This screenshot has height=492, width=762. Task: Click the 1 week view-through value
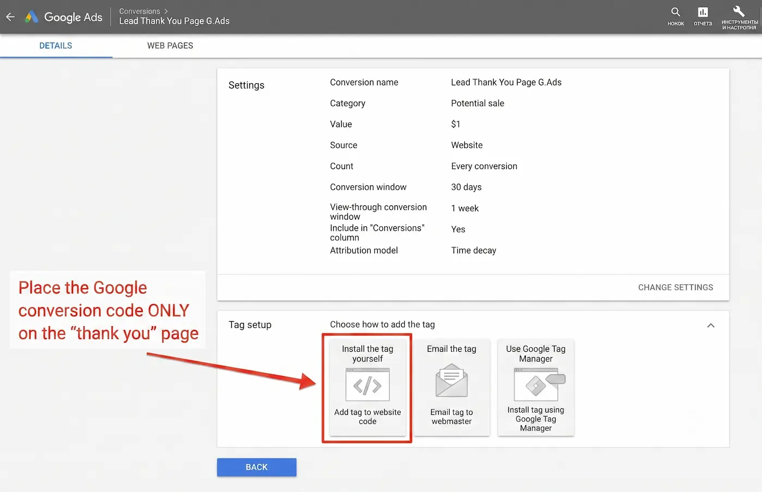(x=464, y=208)
